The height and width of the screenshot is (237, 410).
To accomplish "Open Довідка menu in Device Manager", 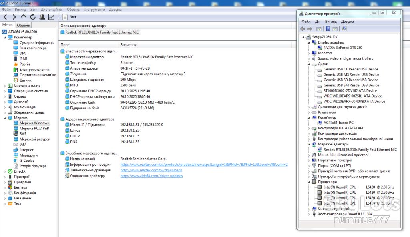I will [x=347, y=22].
